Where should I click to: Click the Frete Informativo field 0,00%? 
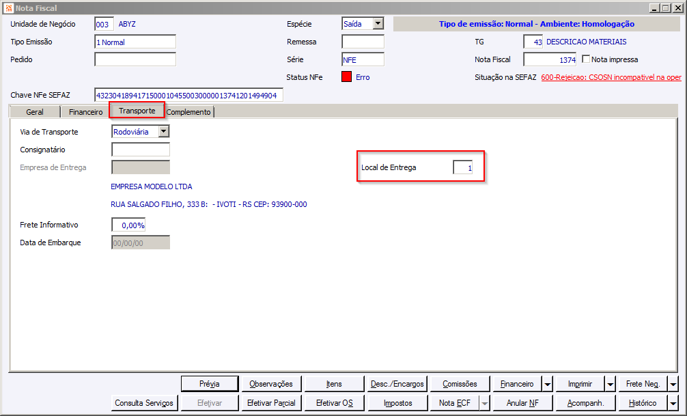click(x=128, y=225)
